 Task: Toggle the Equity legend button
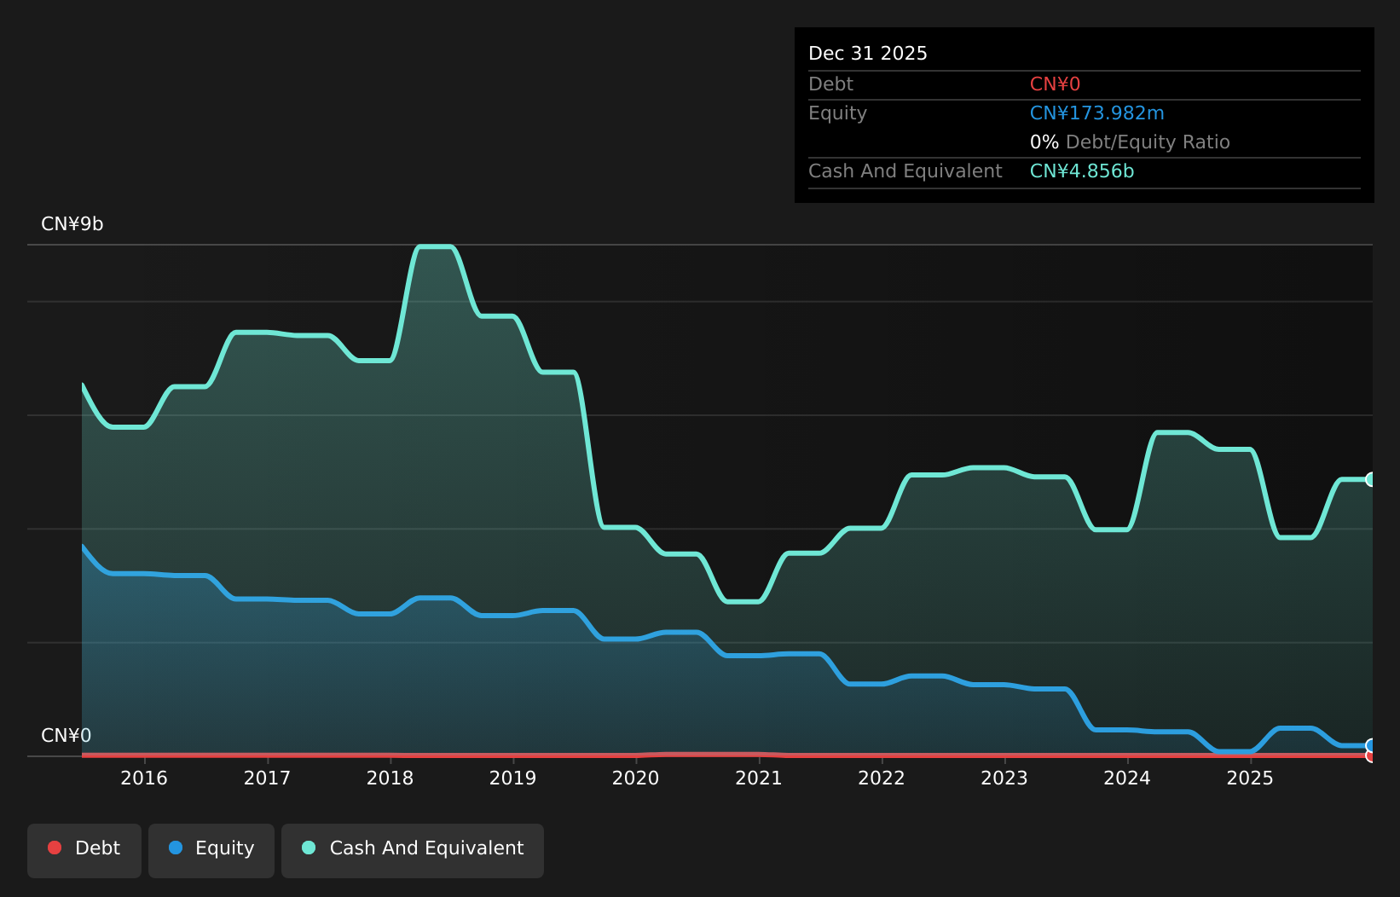tap(211, 850)
